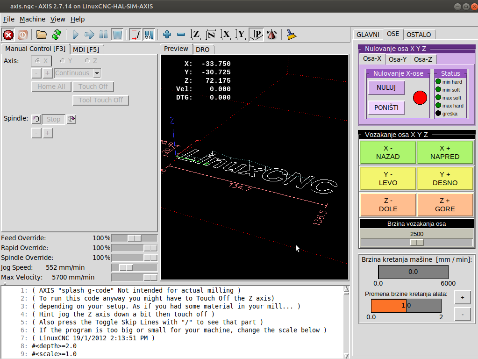Toggle the machine power icon
Screen dimensions: 478x359
tap(22, 35)
